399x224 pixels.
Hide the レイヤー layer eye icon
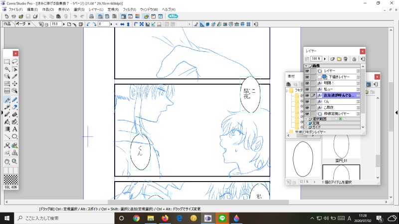pos(307,71)
